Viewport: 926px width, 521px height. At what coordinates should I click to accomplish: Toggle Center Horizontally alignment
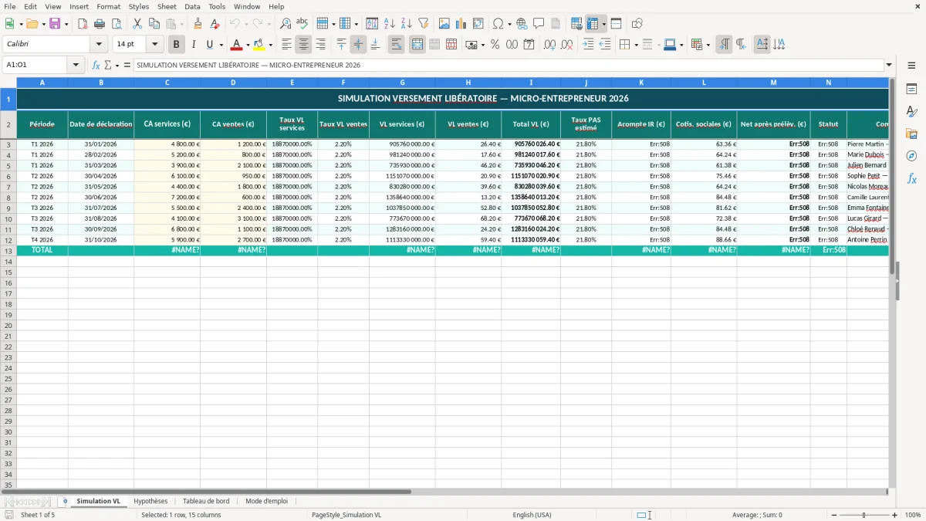click(304, 45)
